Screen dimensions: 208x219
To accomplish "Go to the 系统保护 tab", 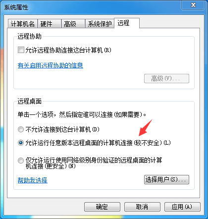I will (x=100, y=24).
